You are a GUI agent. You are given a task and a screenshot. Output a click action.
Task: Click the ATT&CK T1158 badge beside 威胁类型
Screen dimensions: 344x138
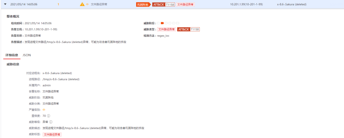click(188, 29)
